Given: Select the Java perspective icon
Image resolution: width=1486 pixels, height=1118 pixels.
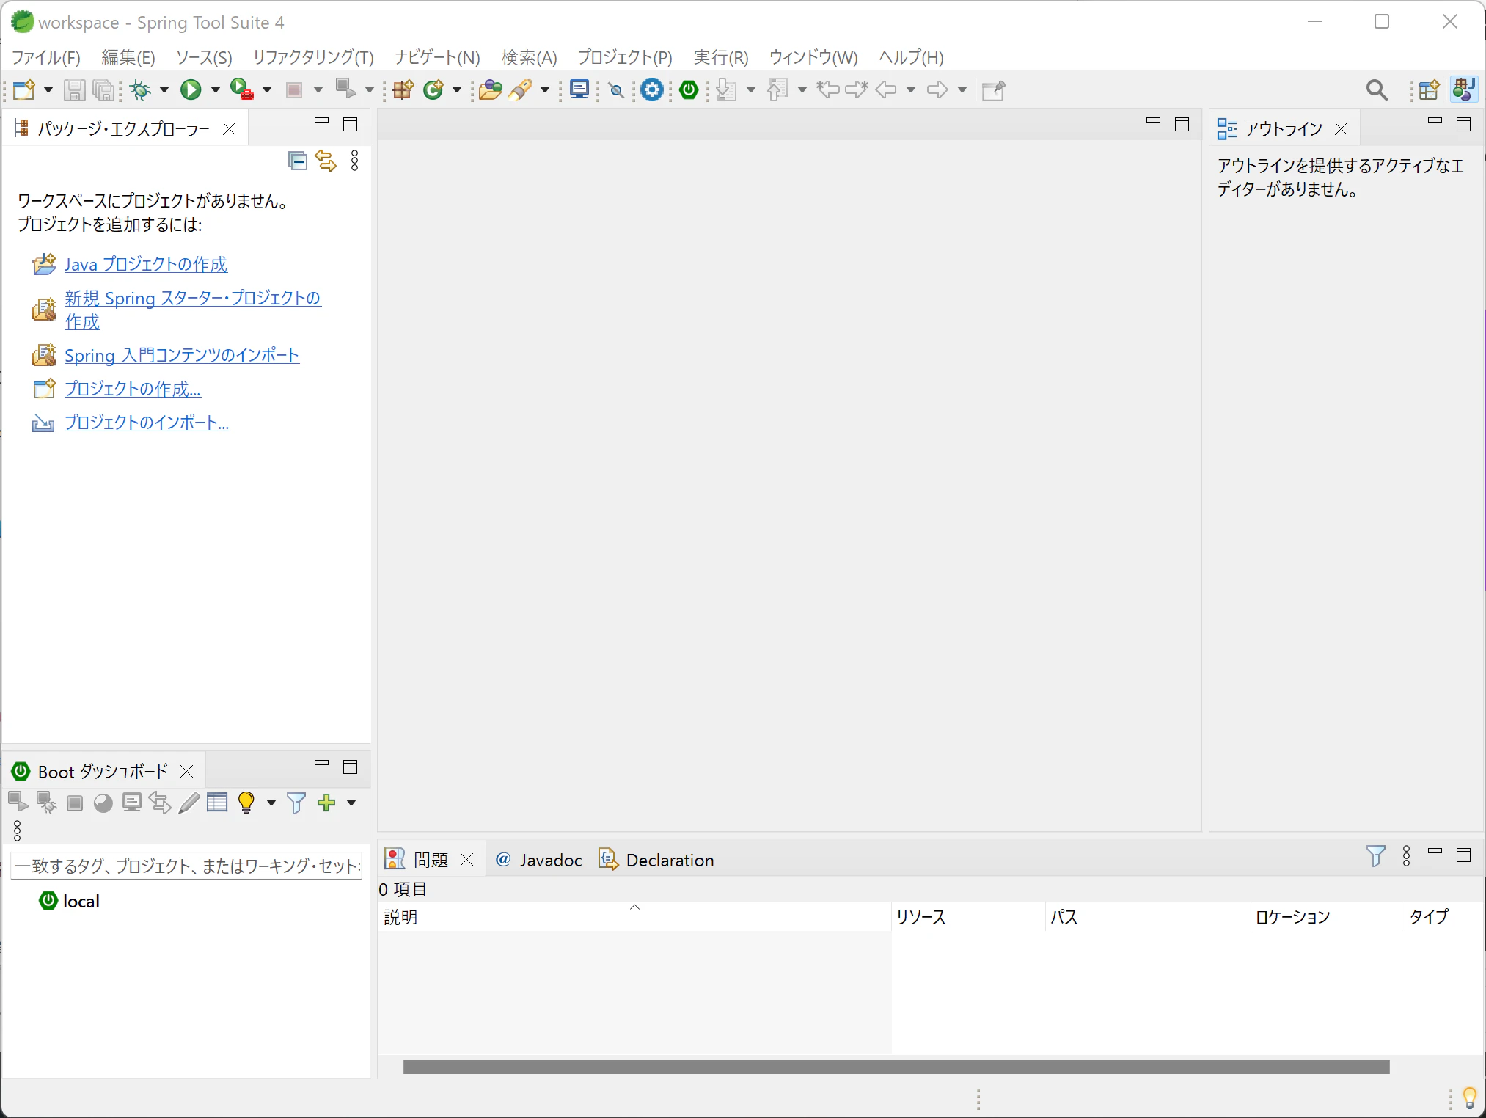Looking at the screenshot, I should (x=1463, y=89).
